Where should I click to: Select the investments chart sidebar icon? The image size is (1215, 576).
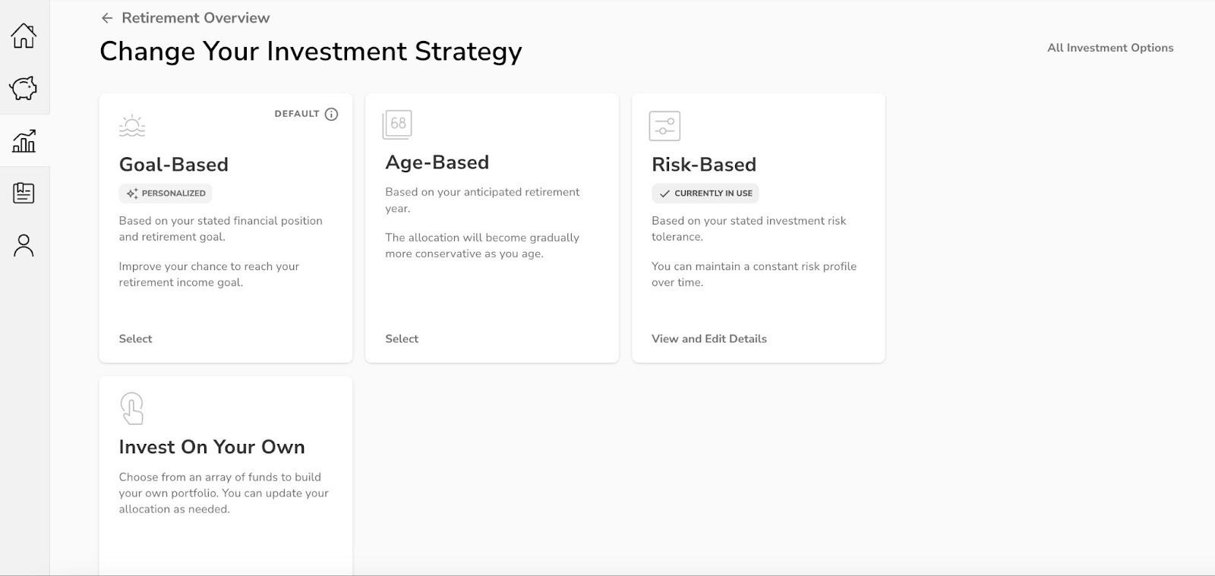(24, 141)
